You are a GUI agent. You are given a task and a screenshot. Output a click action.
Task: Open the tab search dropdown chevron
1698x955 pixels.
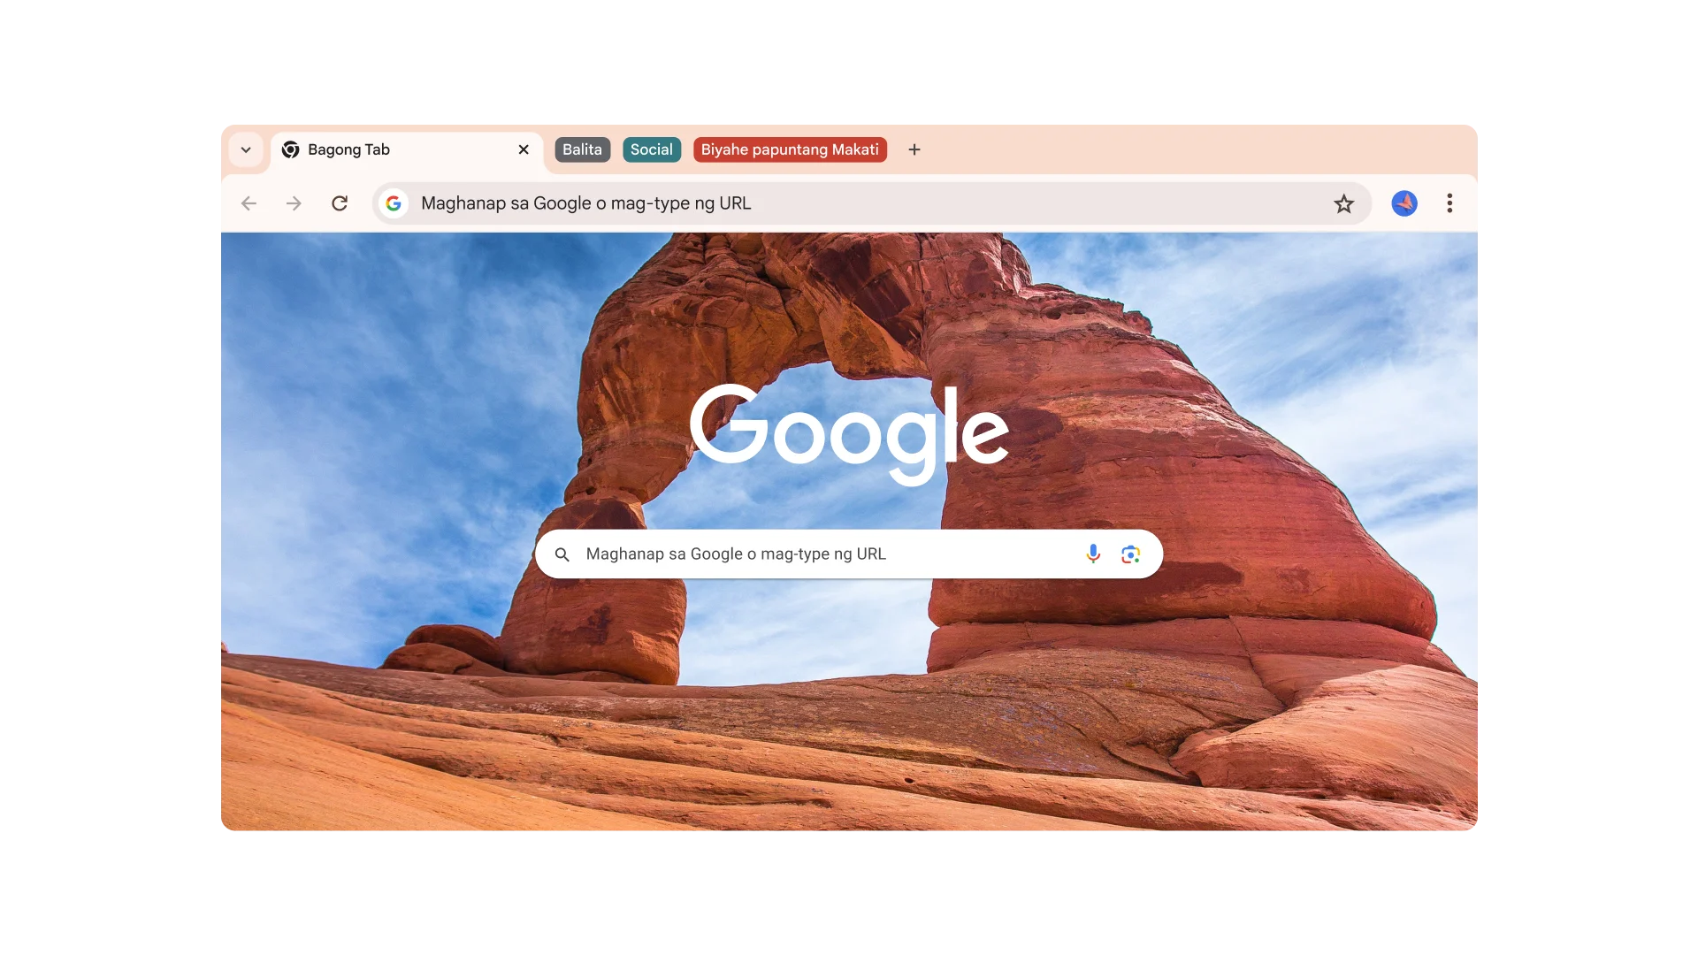point(246,149)
